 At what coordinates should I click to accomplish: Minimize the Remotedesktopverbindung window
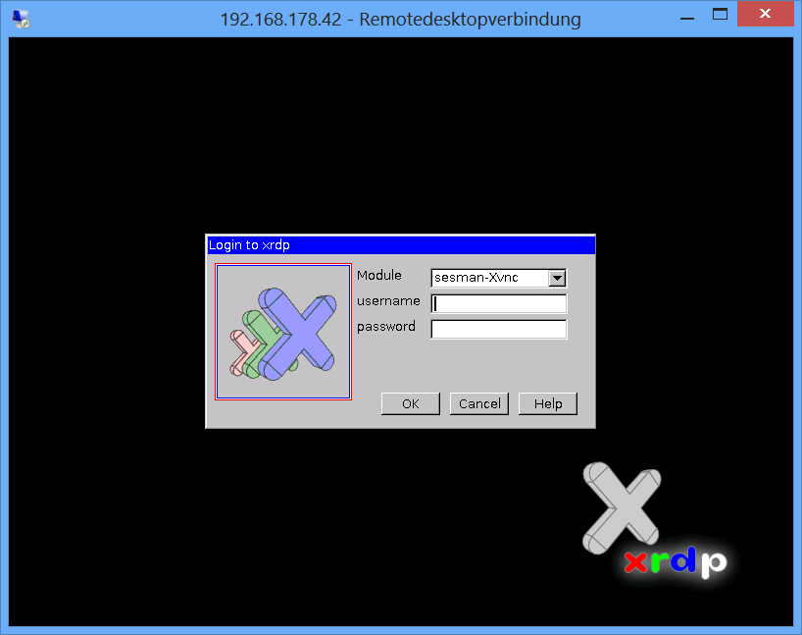[x=687, y=17]
